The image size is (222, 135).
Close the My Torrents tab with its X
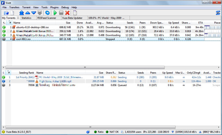pyautogui.click(x=18, y=18)
